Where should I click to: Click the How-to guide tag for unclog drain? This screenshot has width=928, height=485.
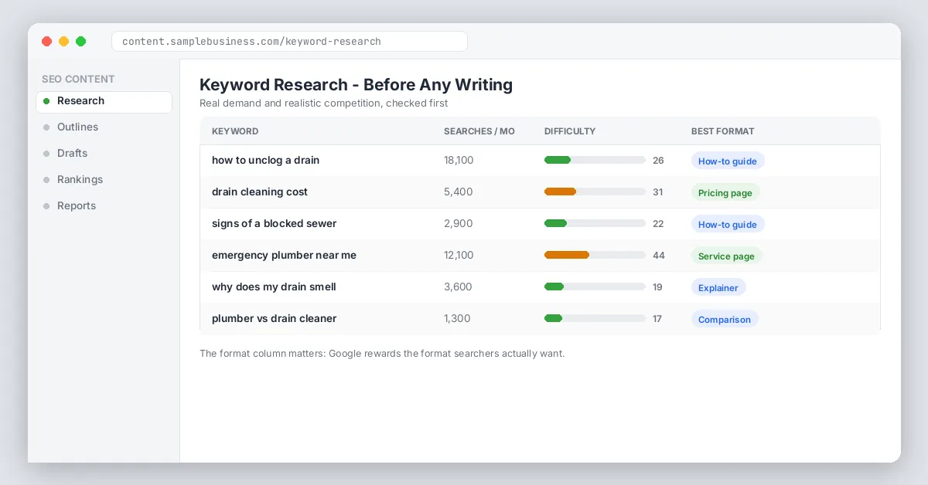728,161
